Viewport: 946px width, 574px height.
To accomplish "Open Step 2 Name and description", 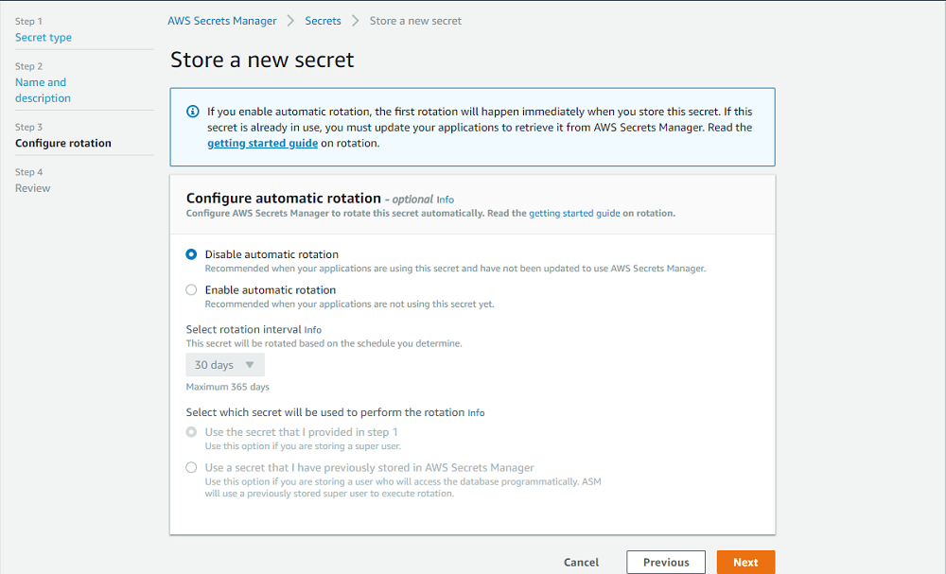I will [41, 90].
